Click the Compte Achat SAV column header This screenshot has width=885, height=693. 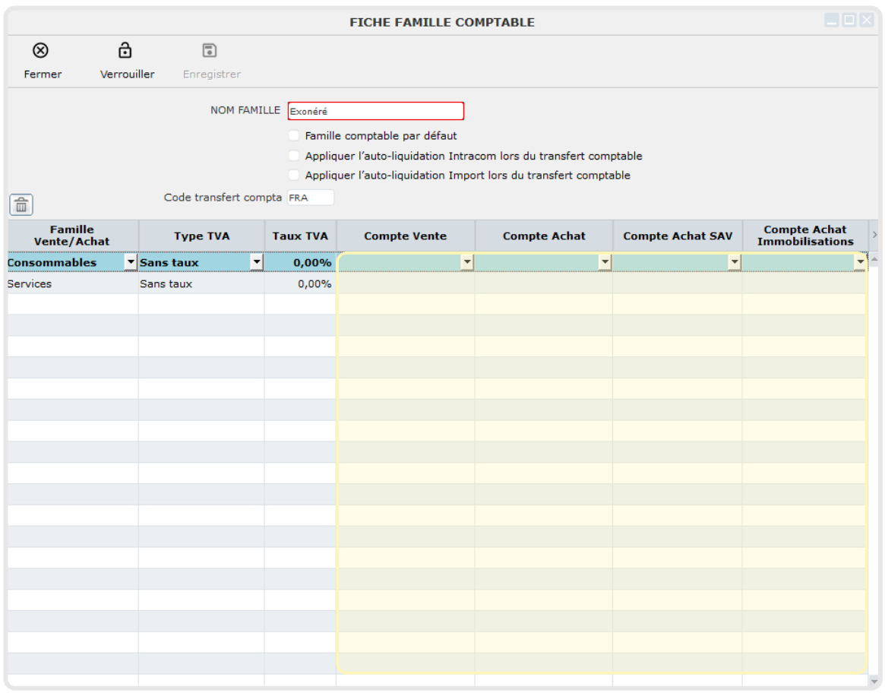678,236
